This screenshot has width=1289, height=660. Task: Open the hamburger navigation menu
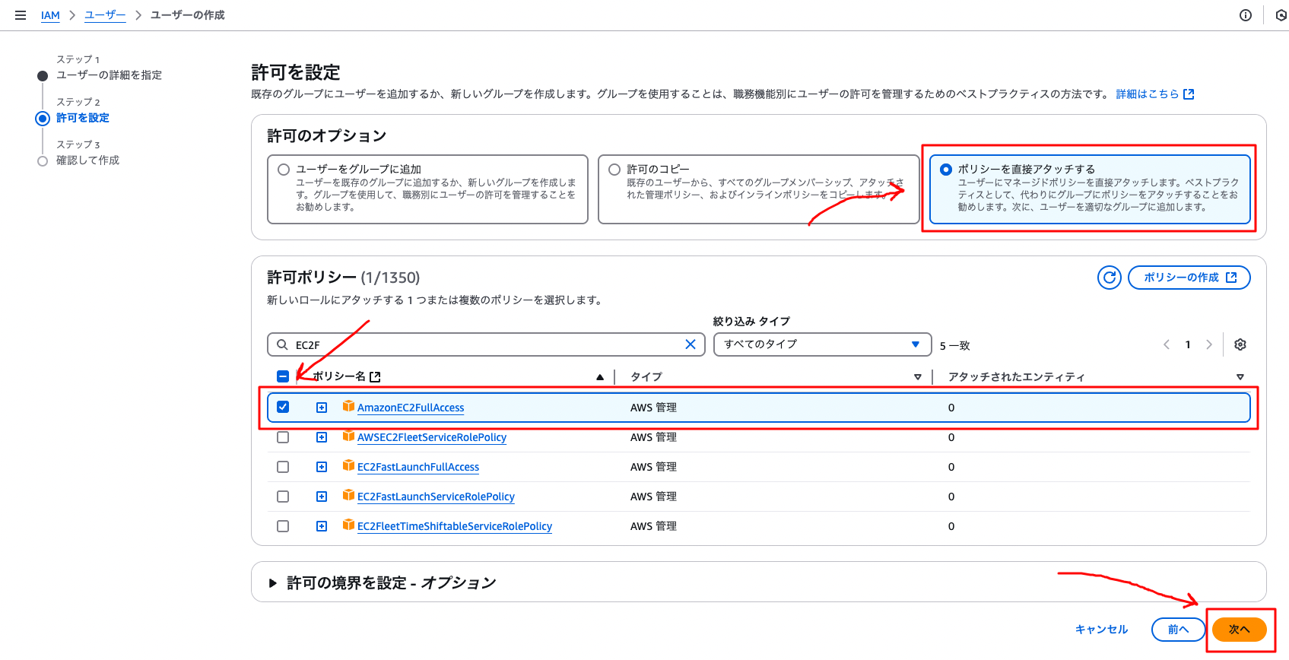point(21,15)
